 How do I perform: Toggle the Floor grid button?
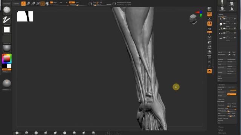pyautogui.click(x=209, y=19)
